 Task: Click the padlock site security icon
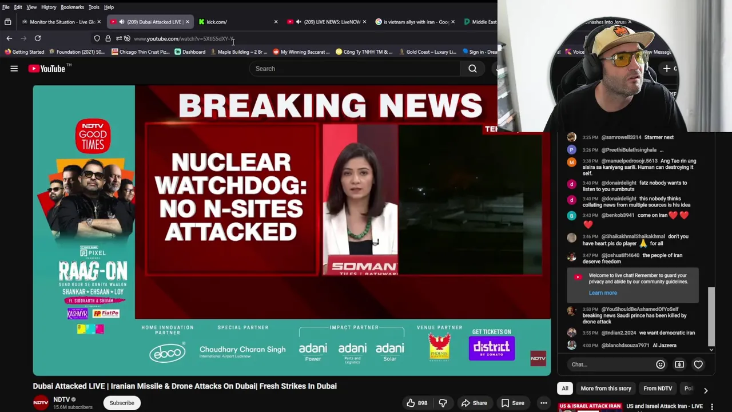coord(108,38)
